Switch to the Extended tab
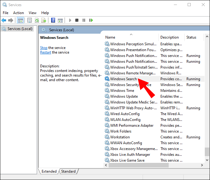The height and width of the screenshot is (180, 210). point(49,171)
